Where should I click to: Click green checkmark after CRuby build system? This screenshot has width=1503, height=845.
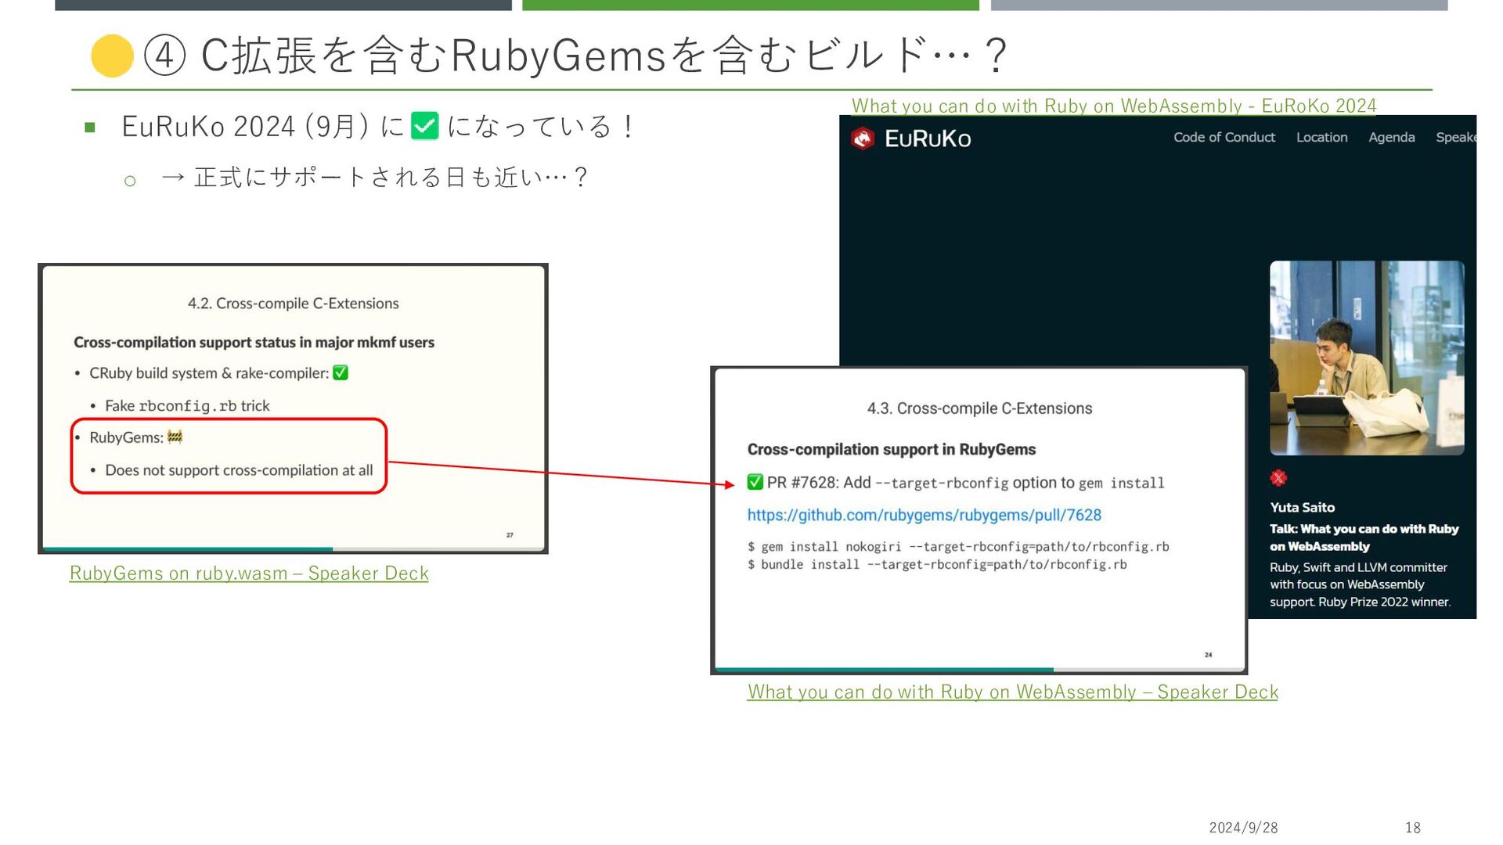pyautogui.click(x=341, y=373)
